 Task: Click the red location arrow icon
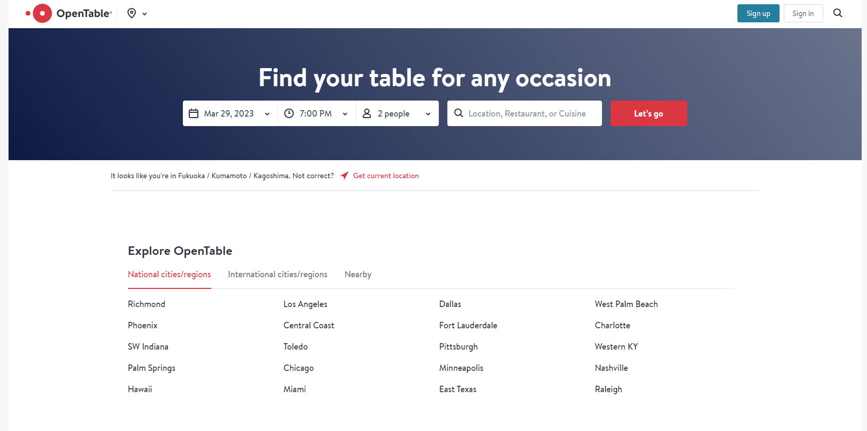[344, 176]
